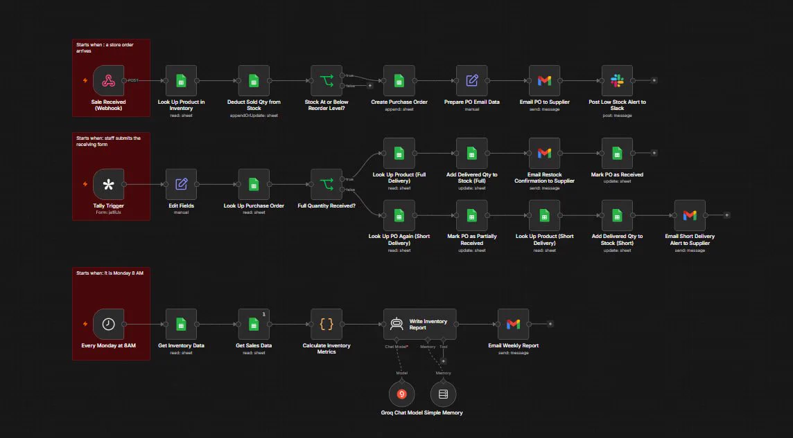This screenshot has width=793, height=438.
Task: Open Look Up Product (Short Delivery) node
Action: [544, 215]
